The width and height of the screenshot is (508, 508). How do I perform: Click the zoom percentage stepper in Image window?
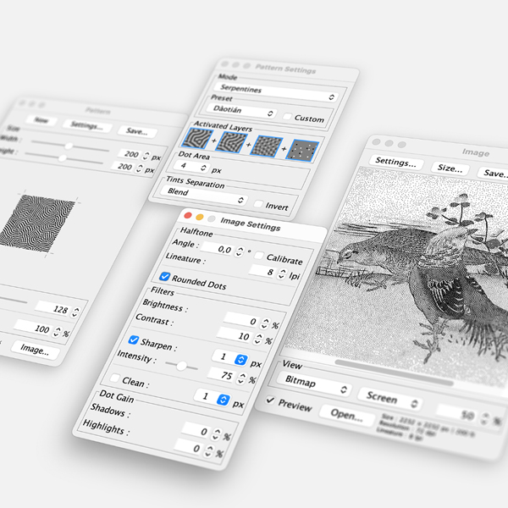[x=484, y=418]
